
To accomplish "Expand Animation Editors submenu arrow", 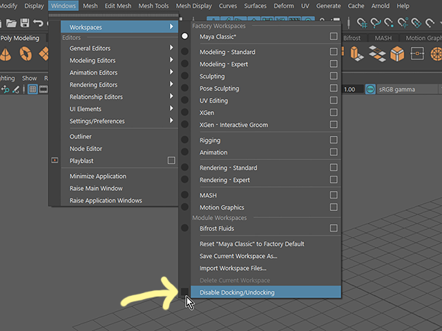I will (x=171, y=72).
